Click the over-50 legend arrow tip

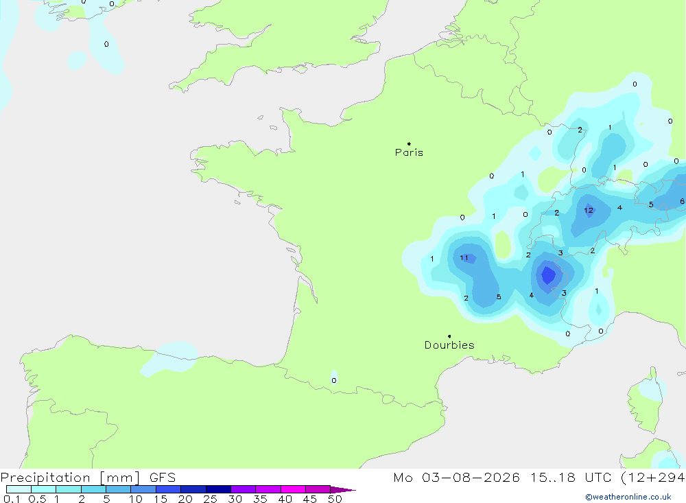pos(344,489)
